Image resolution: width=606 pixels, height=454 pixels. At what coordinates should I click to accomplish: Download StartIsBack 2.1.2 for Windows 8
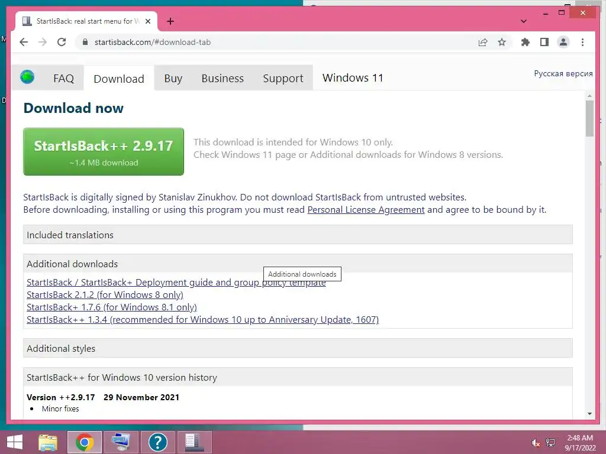point(105,295)
